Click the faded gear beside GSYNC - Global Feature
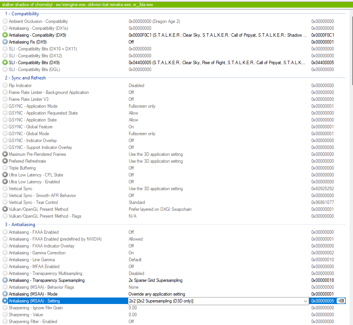 tap(5, 127)
